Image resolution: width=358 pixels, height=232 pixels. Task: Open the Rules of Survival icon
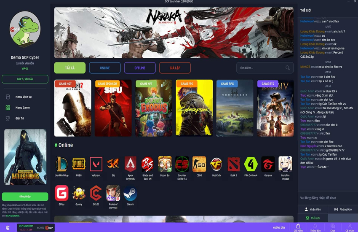pos(113,193)
